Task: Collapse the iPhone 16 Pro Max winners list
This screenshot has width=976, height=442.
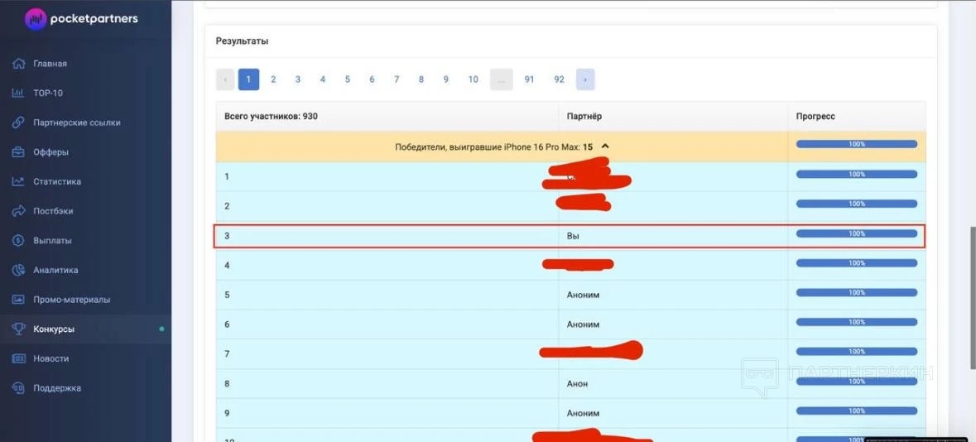Action: [x=605, y=147]
